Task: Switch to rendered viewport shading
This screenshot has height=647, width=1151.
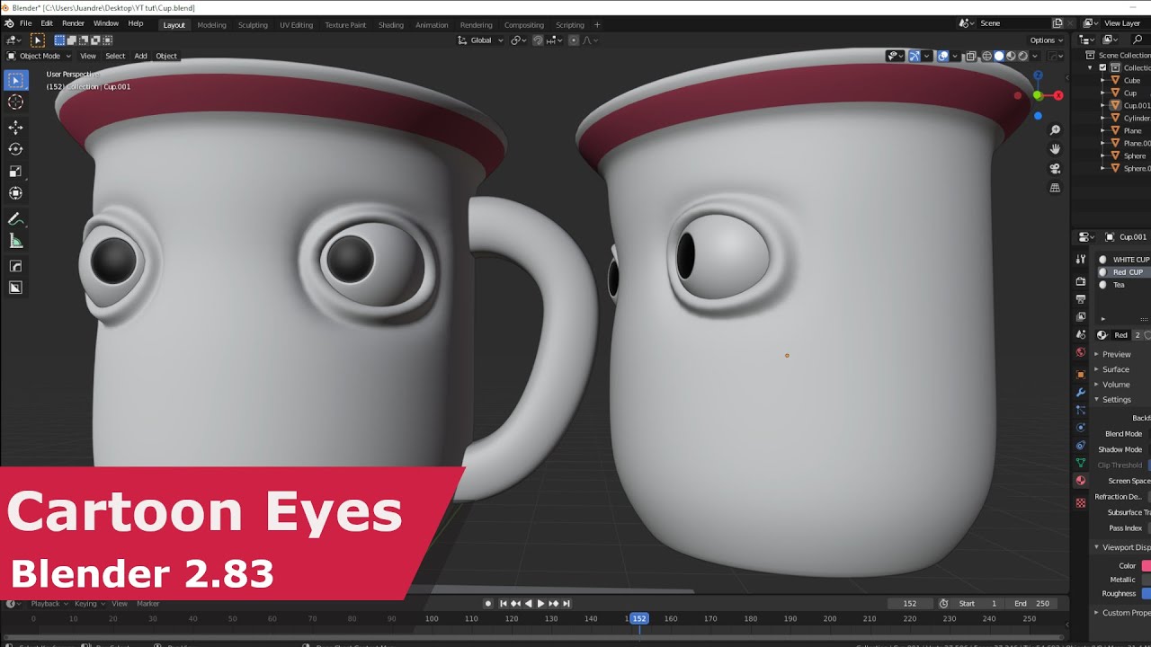Action: (1022, 56)
